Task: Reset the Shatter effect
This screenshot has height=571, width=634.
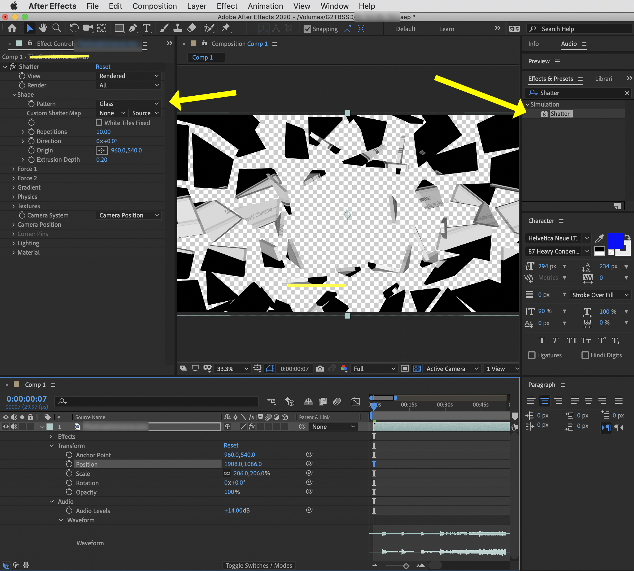Action: [103, 66]
